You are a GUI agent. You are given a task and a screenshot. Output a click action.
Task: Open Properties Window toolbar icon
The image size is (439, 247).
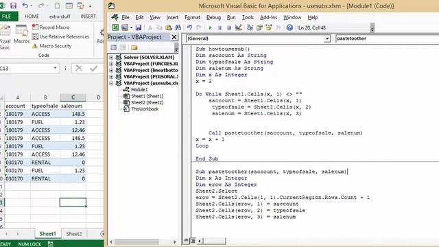259,27
